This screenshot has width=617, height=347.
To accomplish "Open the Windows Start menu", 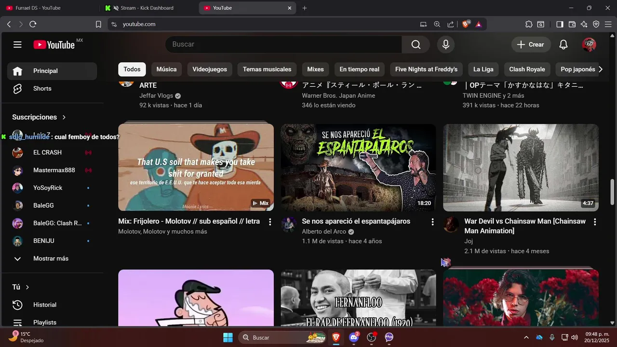I will (228, 337).
